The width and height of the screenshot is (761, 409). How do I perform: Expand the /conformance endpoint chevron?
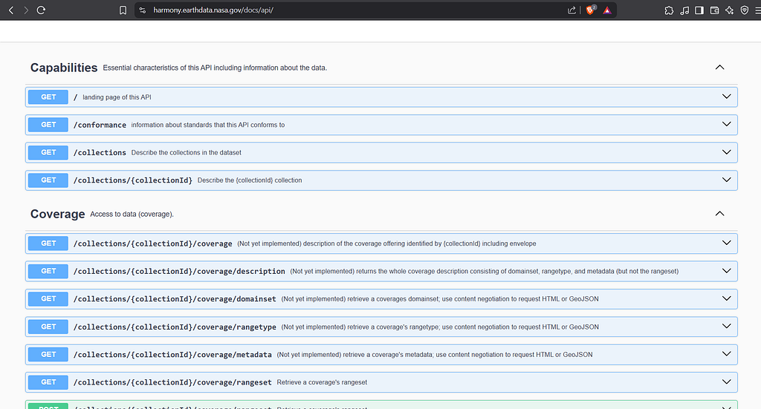727,124
